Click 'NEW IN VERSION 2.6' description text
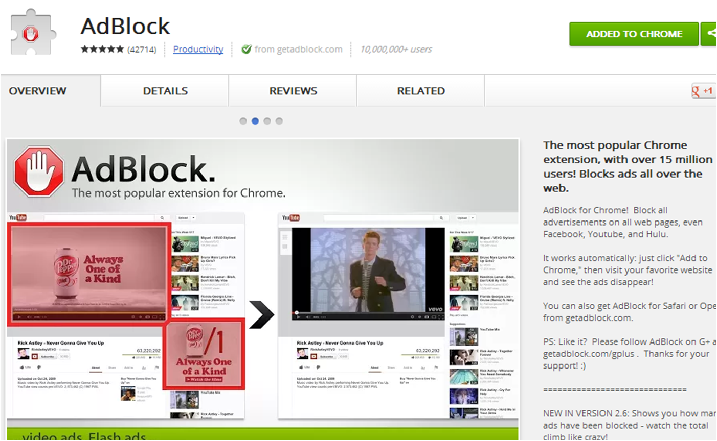Image resolution: width=717 pixels, height=441 pixels. [x=629, y=425]
